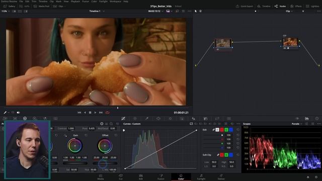Viewport: 322px width, 181px height.
Task: Toggle the Nodes panel button
Action: point(280,7)
